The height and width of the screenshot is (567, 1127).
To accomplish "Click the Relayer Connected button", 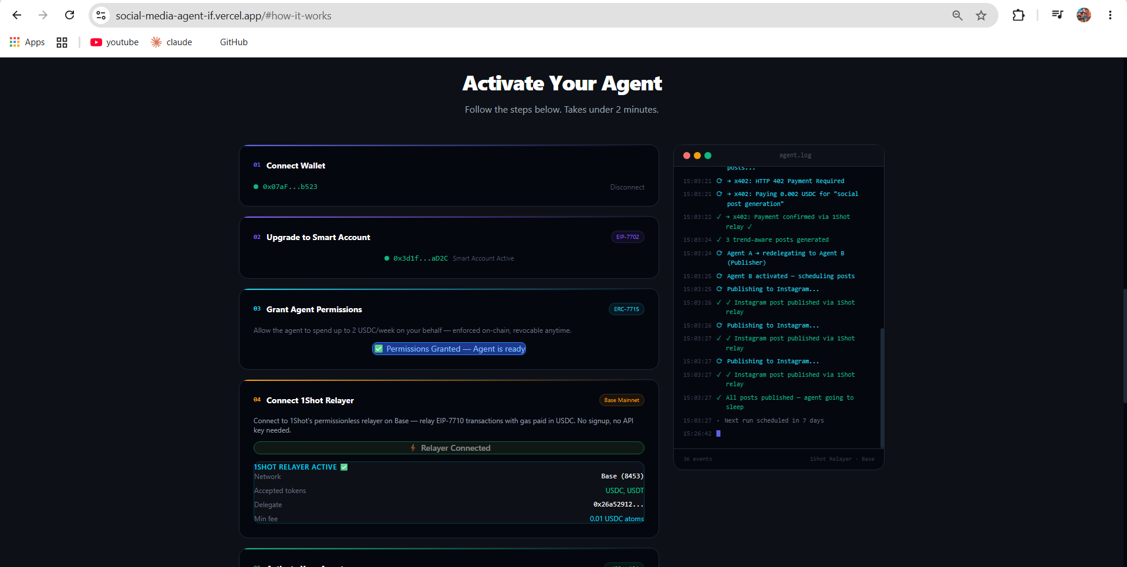I will [x=449, y=448].
